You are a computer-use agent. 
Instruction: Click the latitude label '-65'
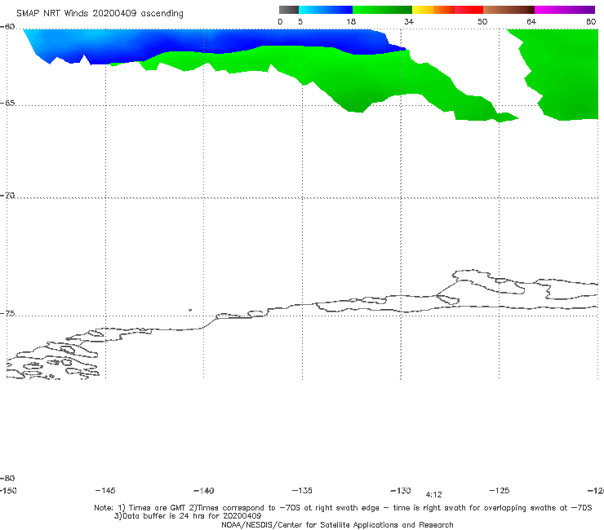click(x=7, y=104)
